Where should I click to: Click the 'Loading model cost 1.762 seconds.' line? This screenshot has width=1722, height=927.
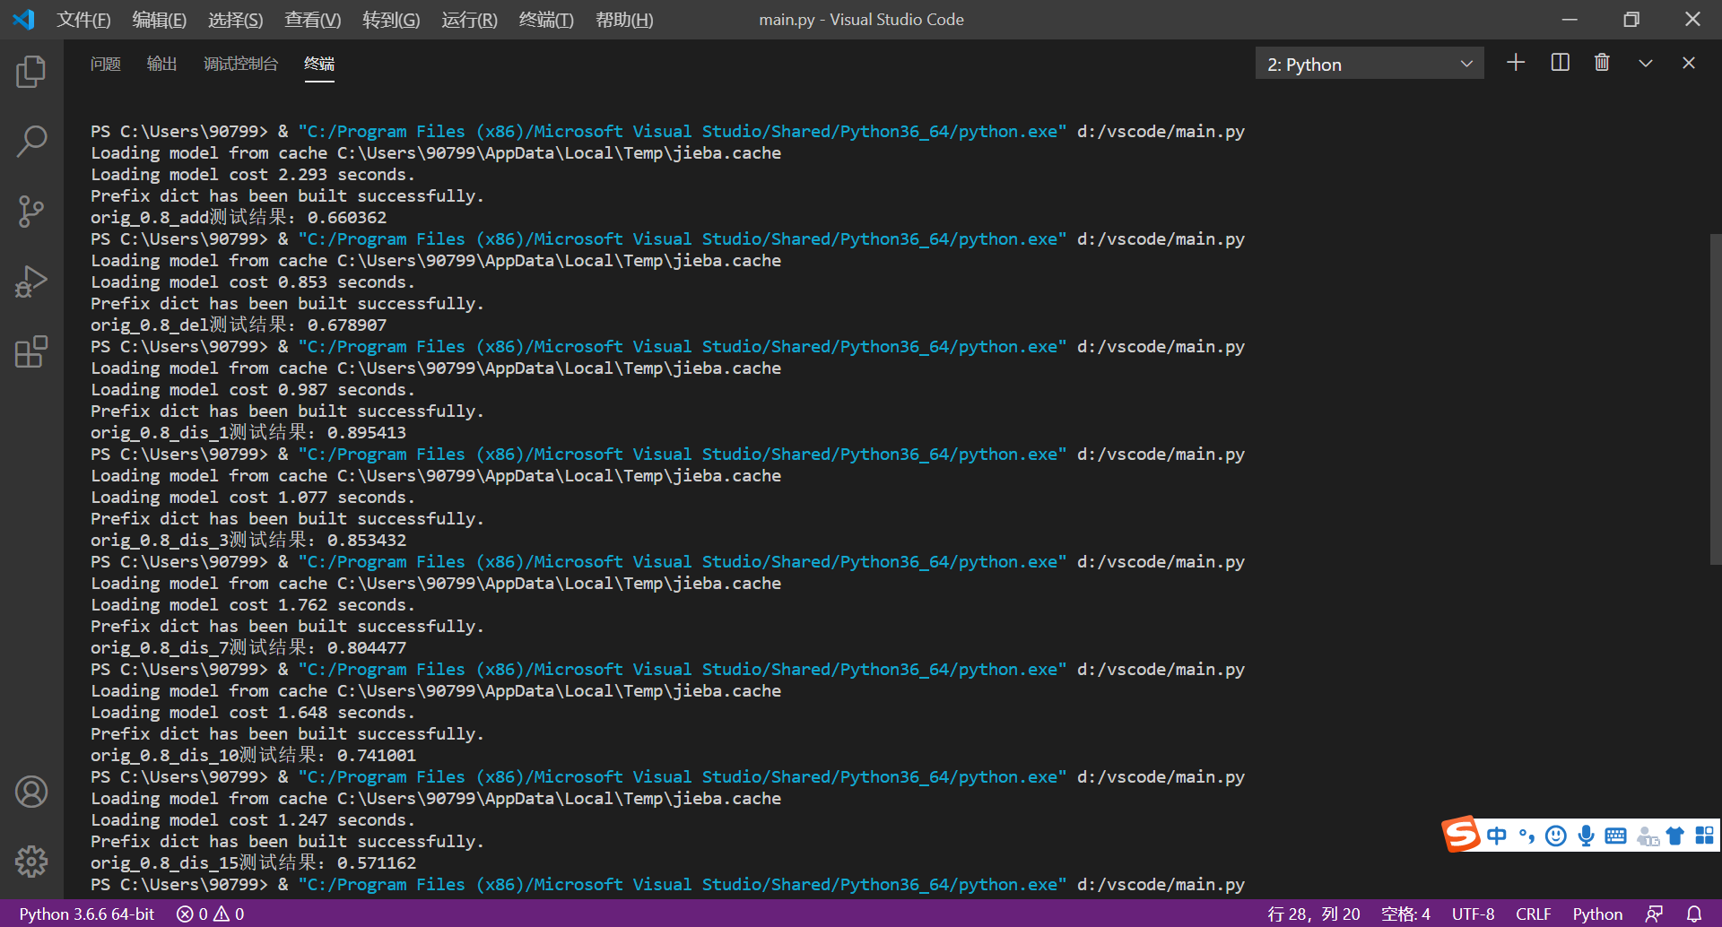[x=253, y=604]
